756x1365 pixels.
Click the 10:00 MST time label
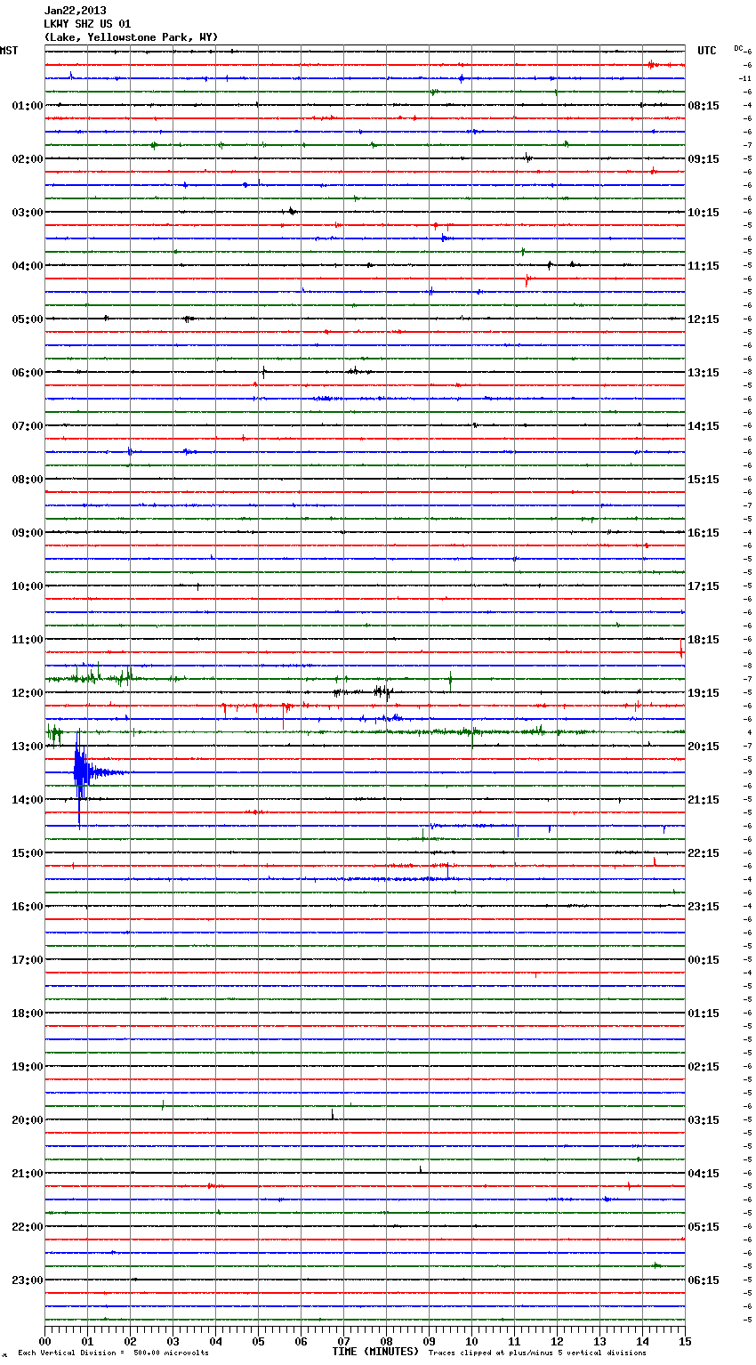(28, 586)
